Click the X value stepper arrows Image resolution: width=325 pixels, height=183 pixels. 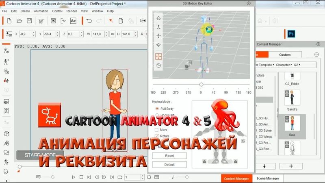coord(34,34)
